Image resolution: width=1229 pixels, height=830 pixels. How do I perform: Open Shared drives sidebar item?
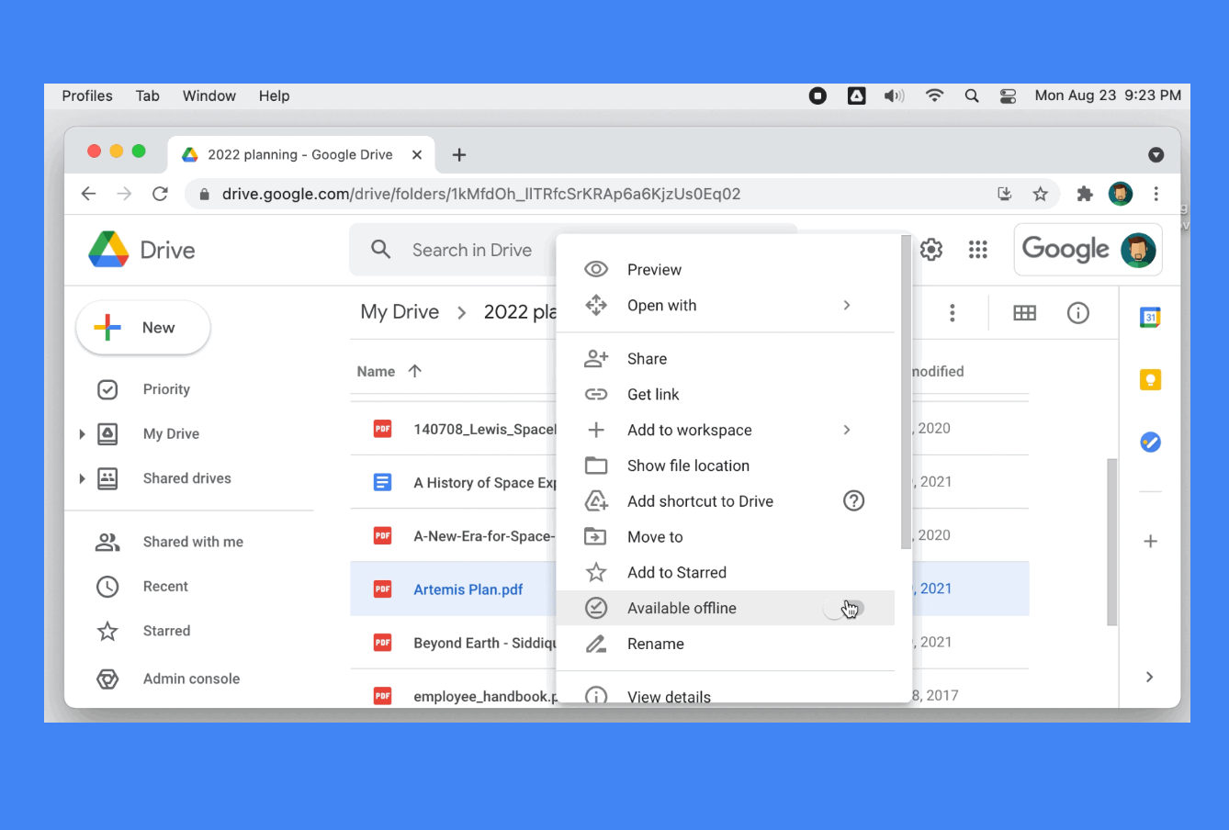point(186,478)
